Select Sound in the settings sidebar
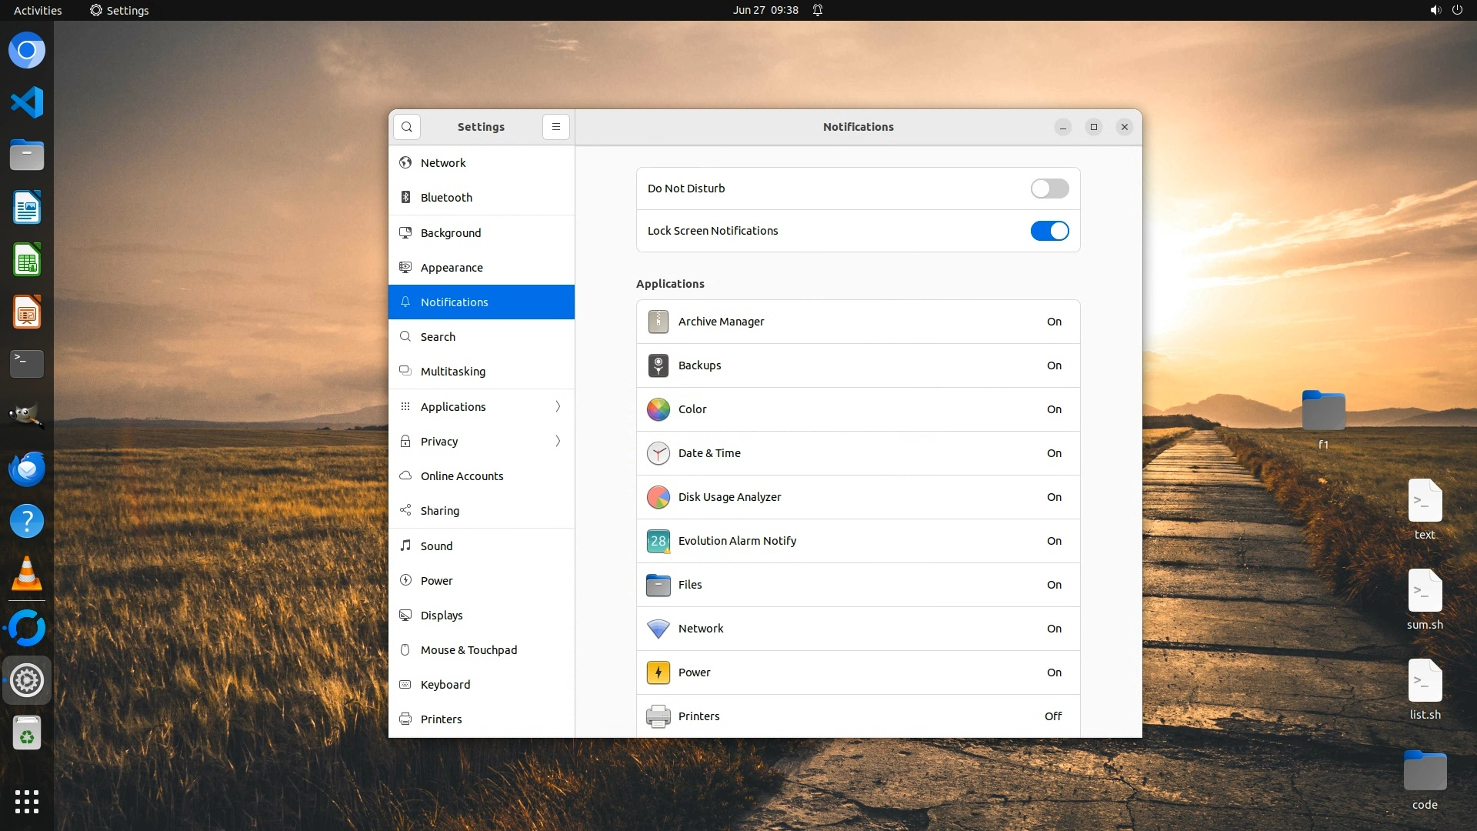Image resolution: width=1477 pixels, height=831 pixels. 436,546
